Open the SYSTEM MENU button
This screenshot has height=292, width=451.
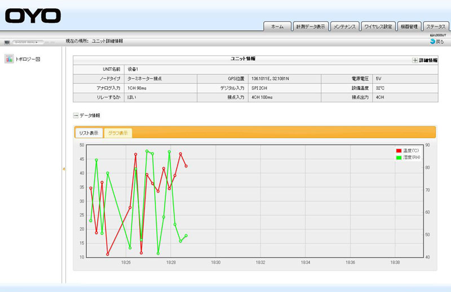point(28,42)
